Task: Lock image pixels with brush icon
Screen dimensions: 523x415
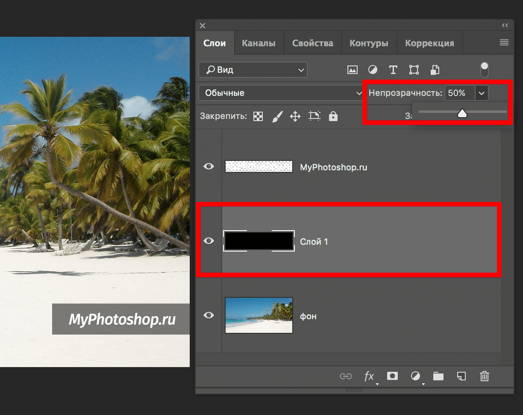Action: [x=277, y=116]
